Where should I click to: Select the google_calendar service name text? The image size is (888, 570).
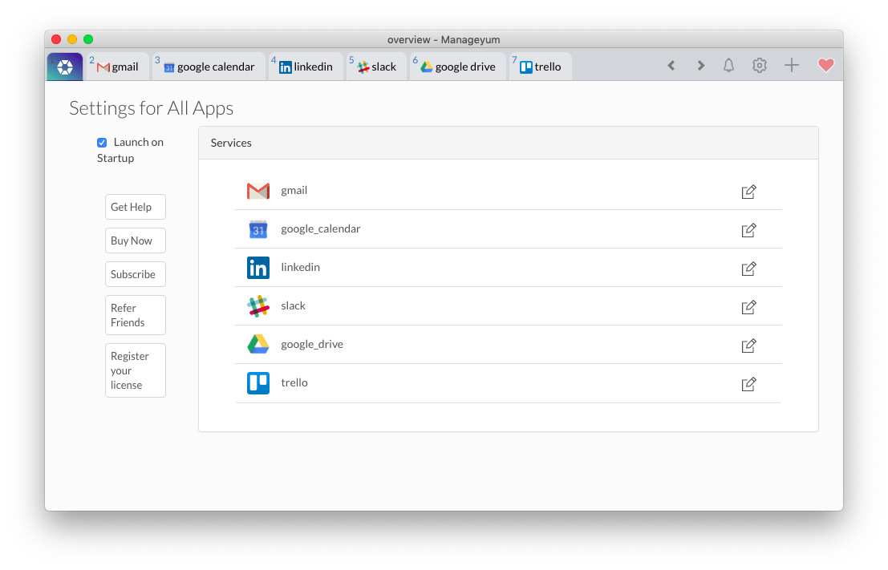[321, 229]
